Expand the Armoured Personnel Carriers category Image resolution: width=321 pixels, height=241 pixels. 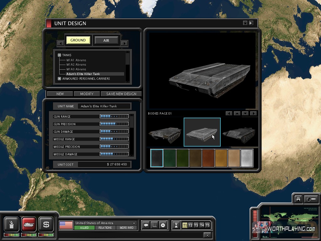click(59, 79)
